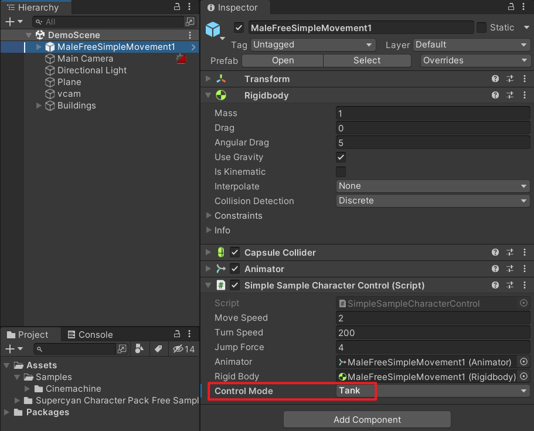534x431 pixels.
Task: Click Hierarchy search-by-type icon
Action: pyautogui.click(x=190, y=22)
